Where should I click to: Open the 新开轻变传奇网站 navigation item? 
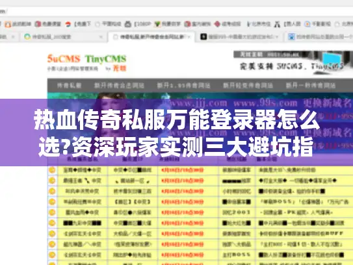[x=248, y=86]
